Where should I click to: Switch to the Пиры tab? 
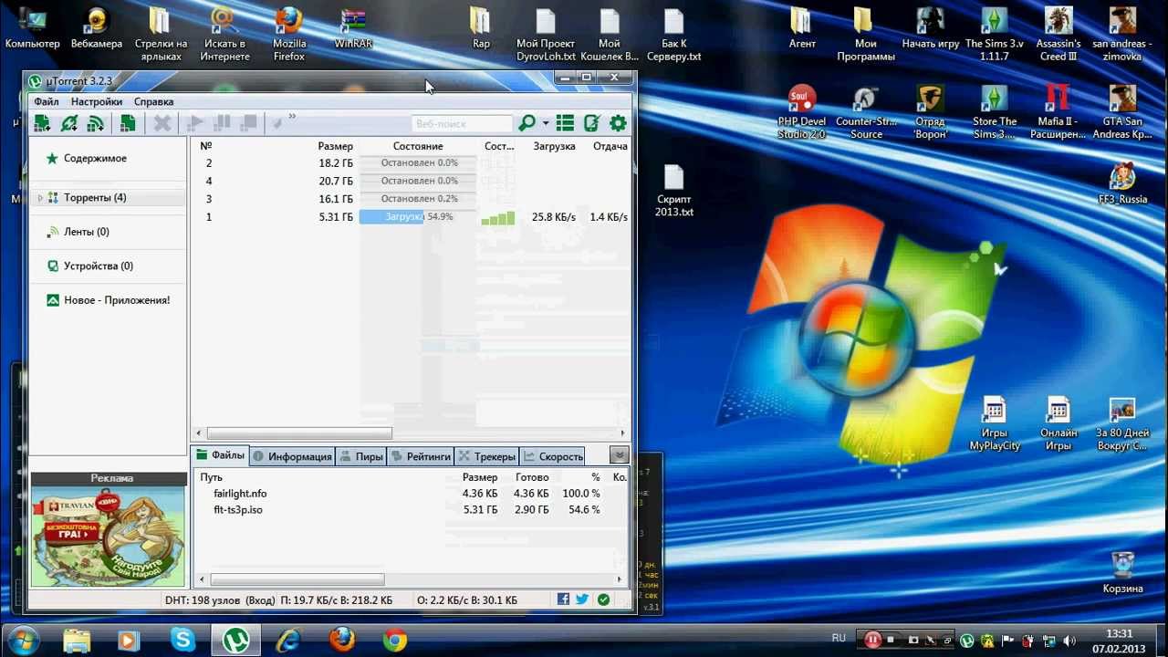361,456
